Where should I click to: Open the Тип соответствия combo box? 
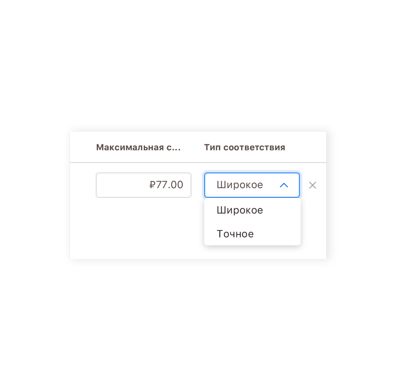[252, 185]
